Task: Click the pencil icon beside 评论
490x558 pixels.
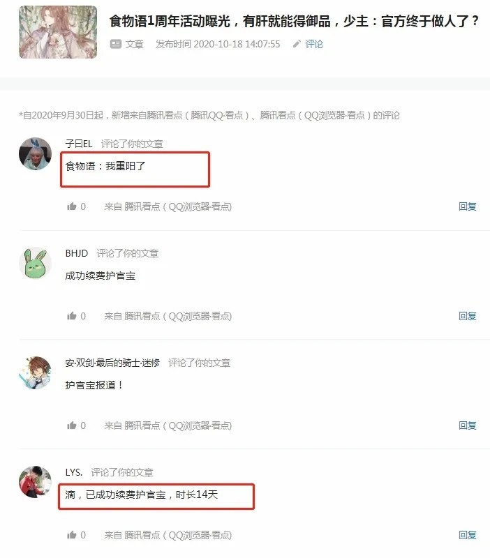Action: [297, 44]
